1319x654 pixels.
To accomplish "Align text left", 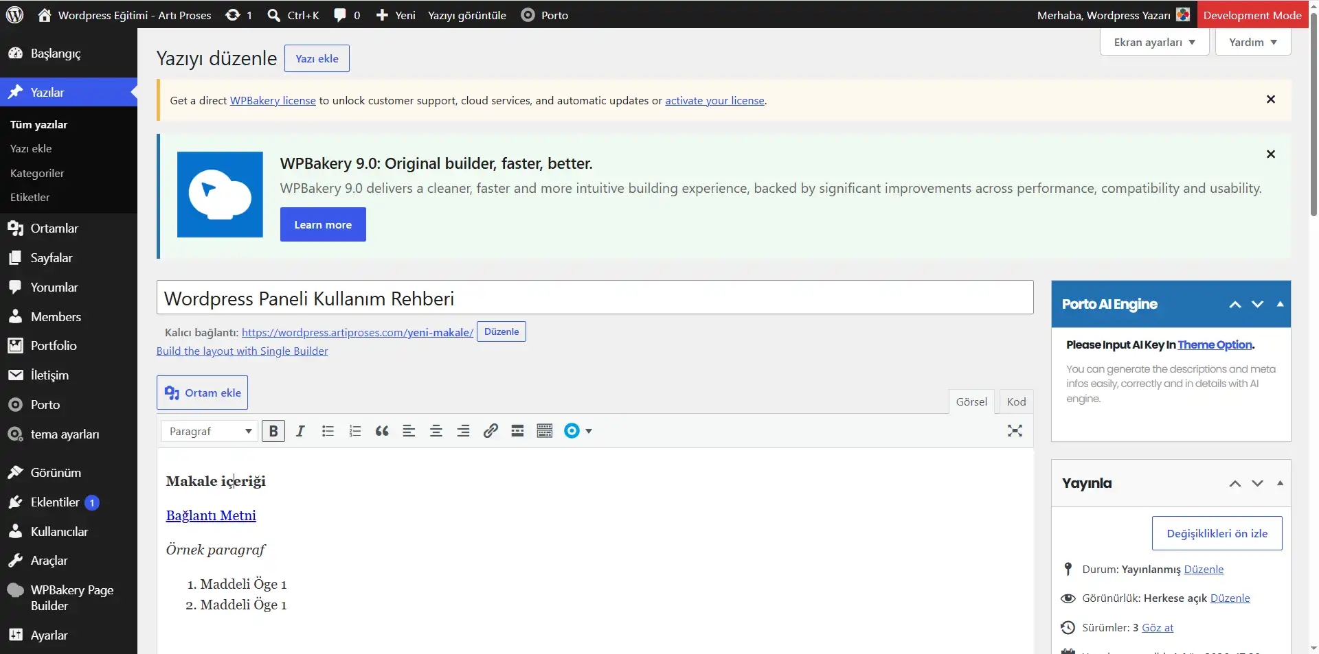I will (x=409, y=431).
